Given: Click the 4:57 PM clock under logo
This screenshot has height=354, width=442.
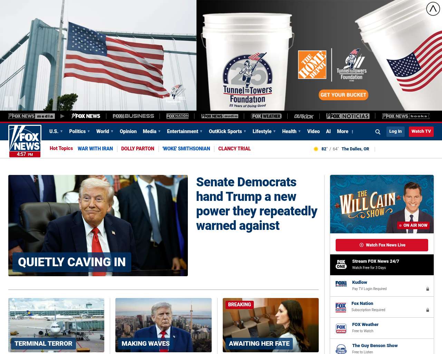Looking at the screenshot, I should tap(25, 154).
